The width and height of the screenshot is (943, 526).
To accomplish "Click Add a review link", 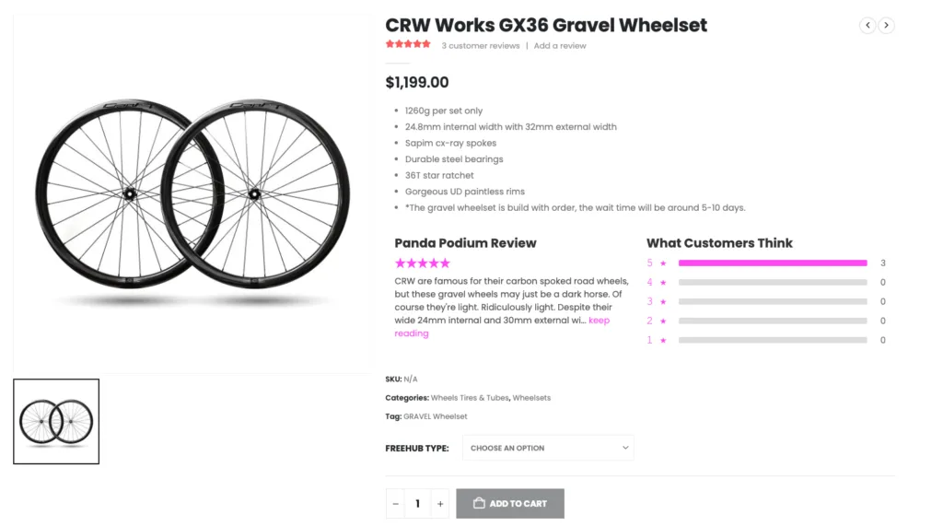I will coord(560,46).
